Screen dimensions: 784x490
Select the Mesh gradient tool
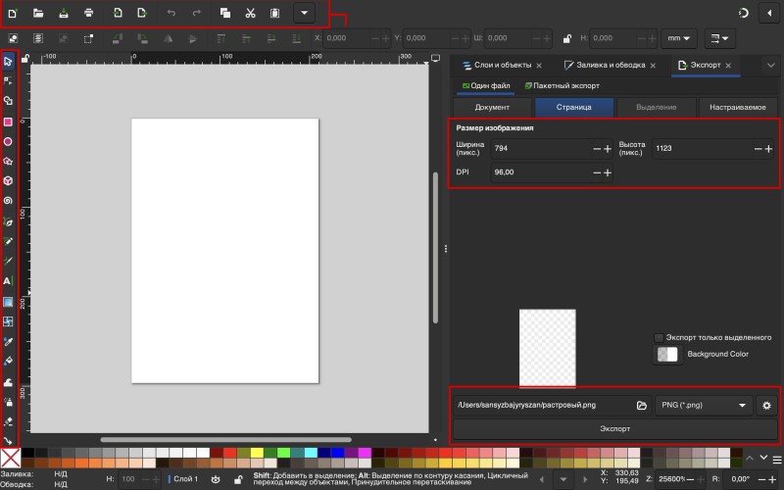tap(8, 321)
